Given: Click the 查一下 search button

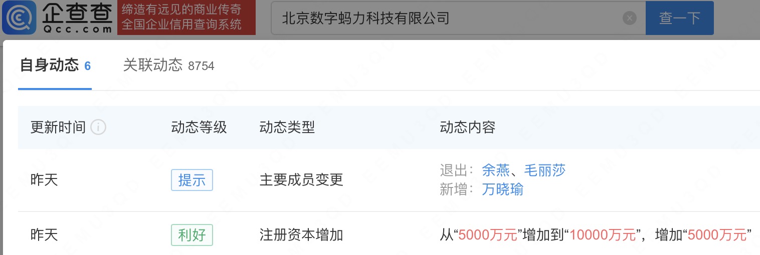Looking at the screenshot, I should tap(679, 18).
